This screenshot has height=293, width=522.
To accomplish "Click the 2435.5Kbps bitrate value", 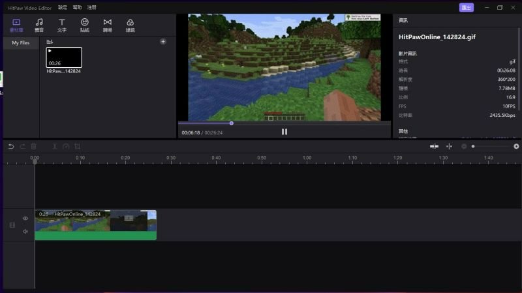I will pos(502,116).
